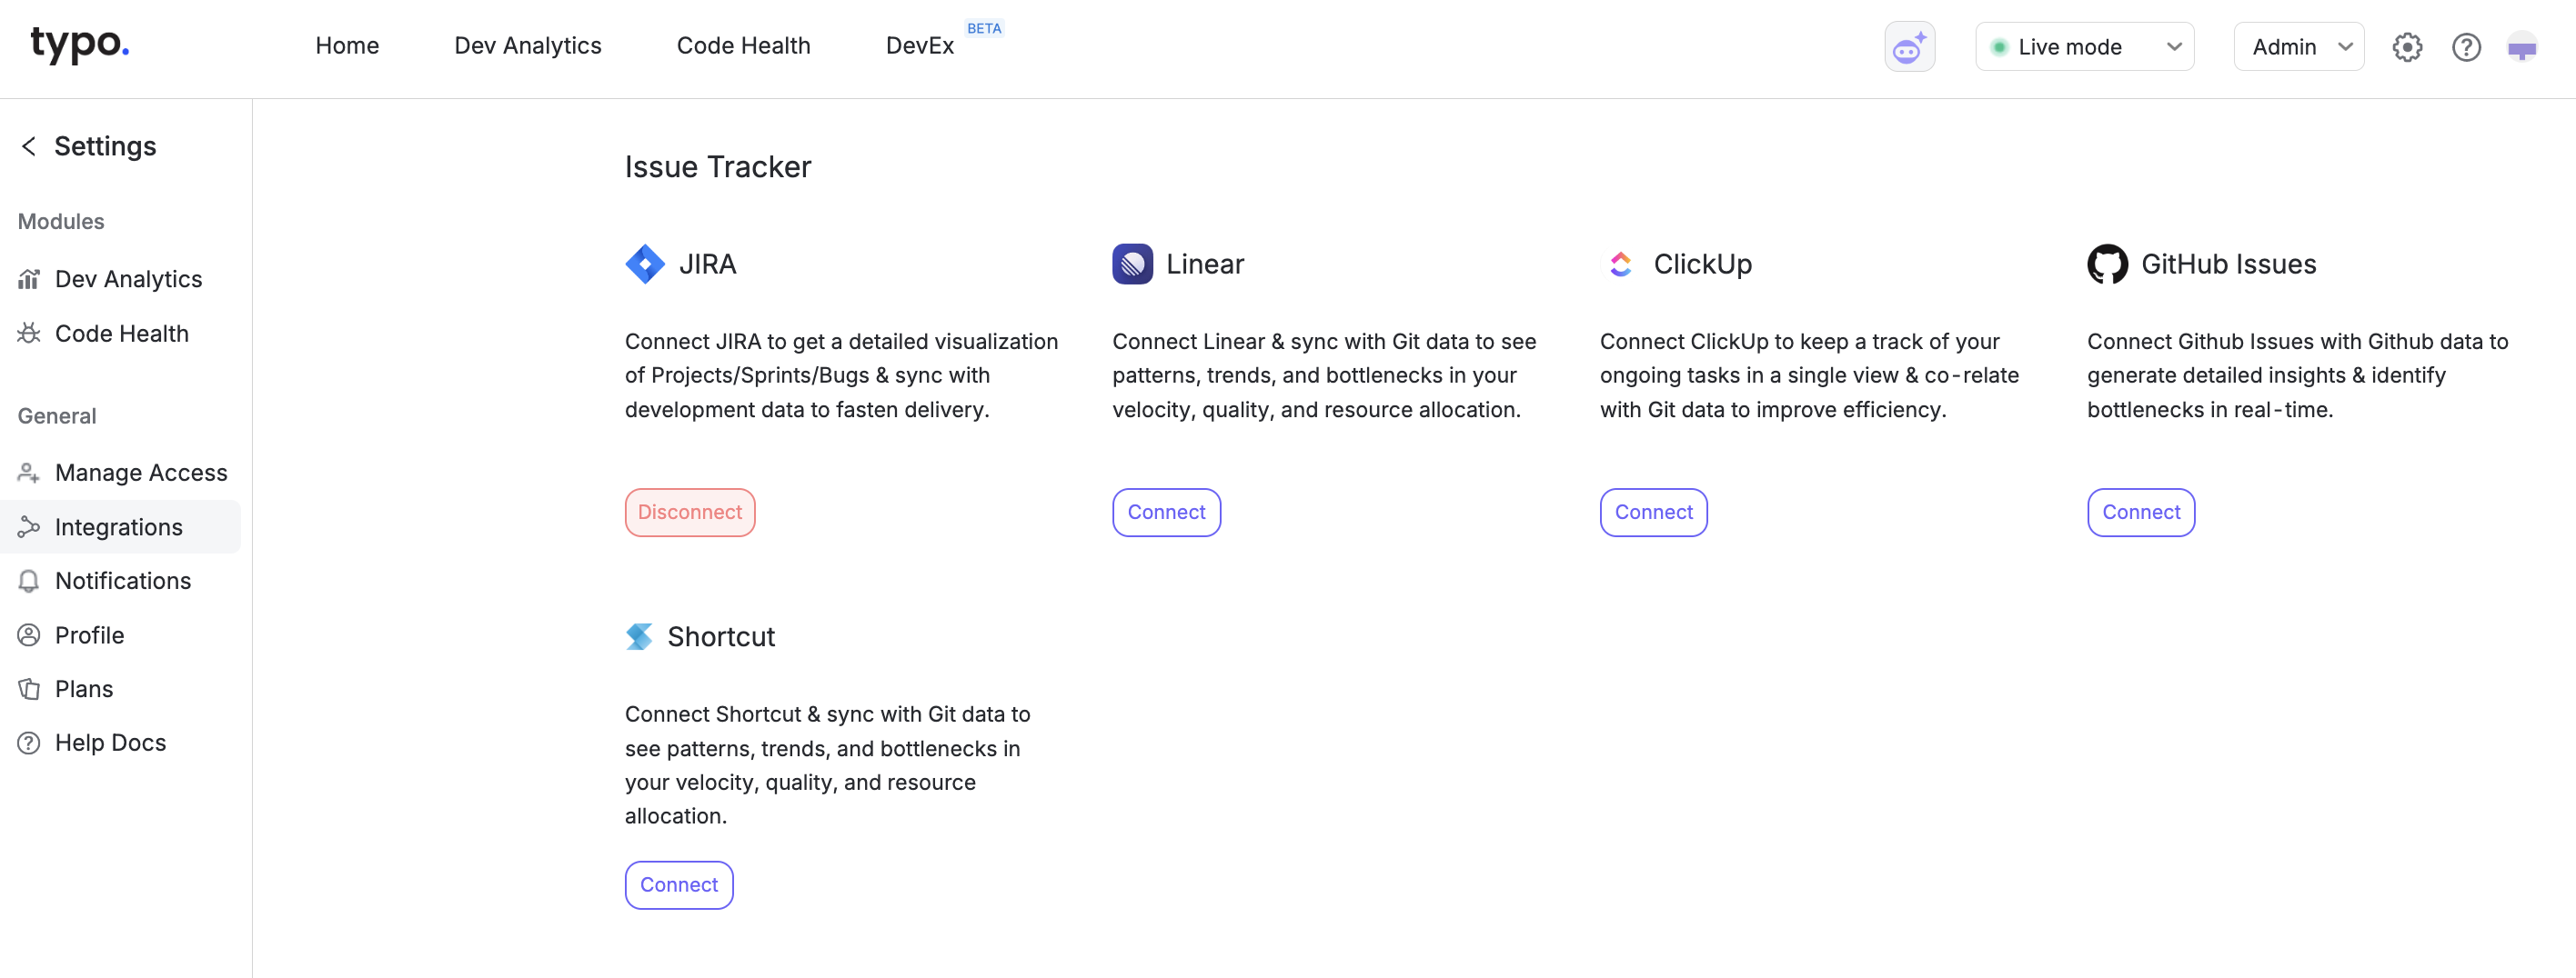Click the help question mark icon
2576x978 pixels.
[x=2466, y=47]
